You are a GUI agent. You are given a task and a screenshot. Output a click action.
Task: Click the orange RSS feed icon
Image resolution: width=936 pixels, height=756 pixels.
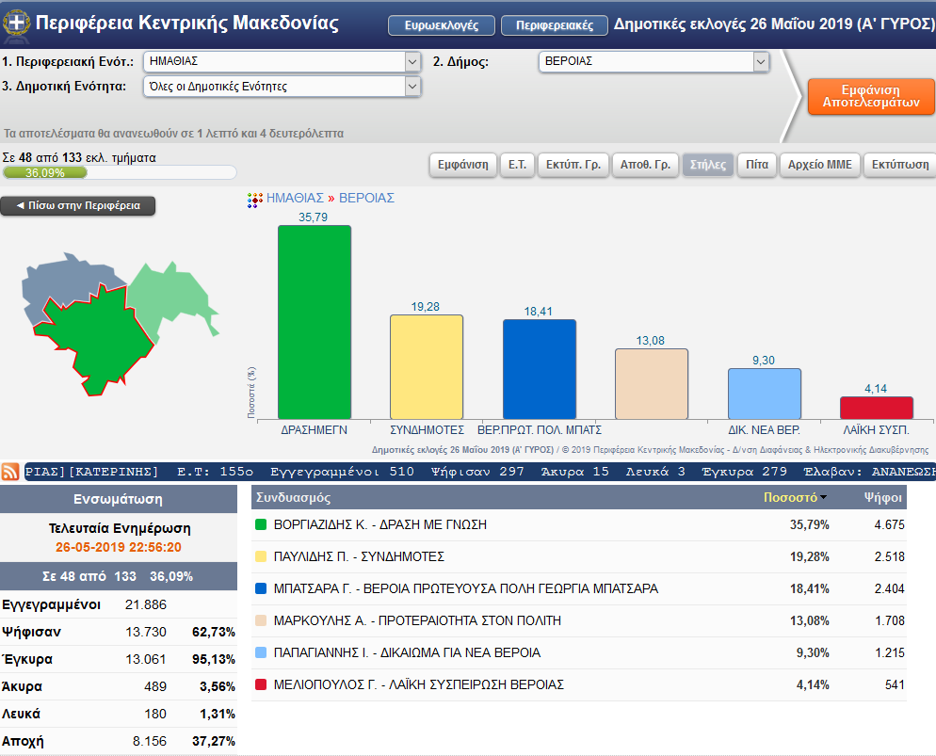coord(11,471)
